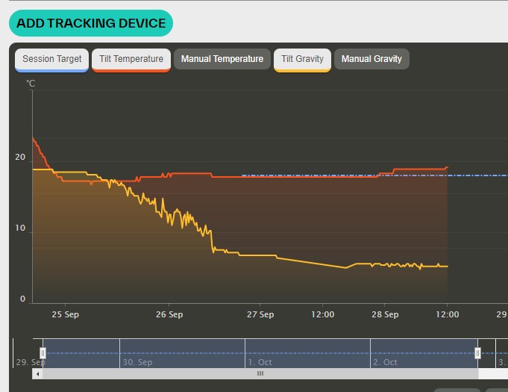
Task: Toggle the Session Target series
Action: click(x=52, y=60)
